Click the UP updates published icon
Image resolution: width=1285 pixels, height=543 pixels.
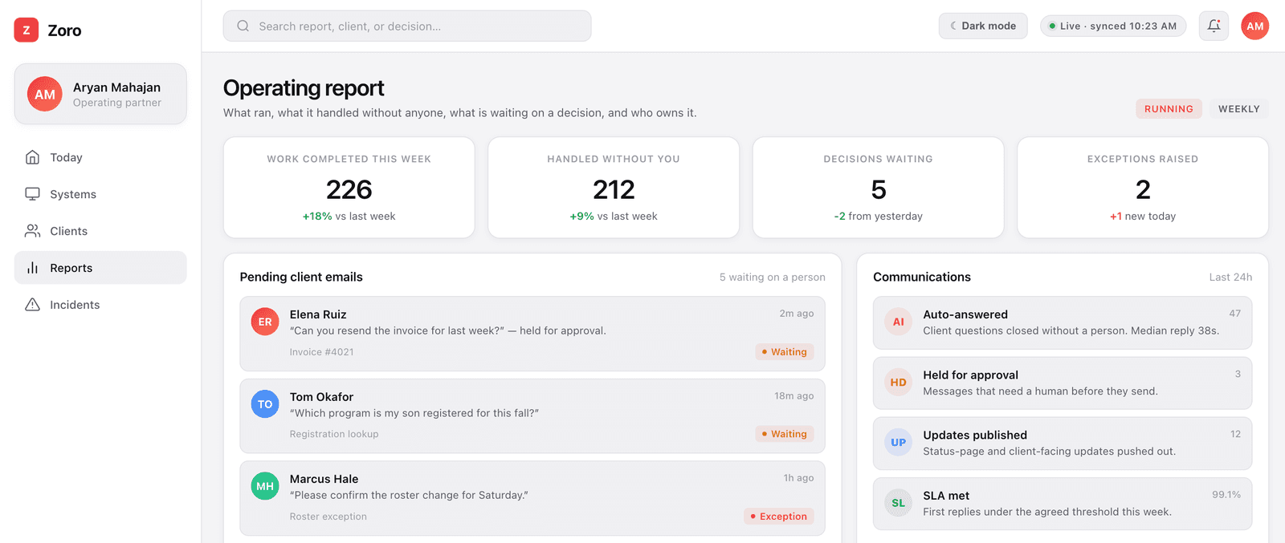898,443
